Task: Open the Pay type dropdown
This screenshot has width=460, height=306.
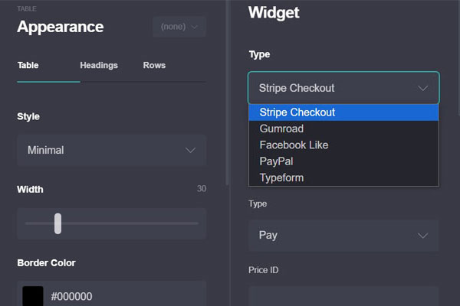Action: pyautogui.click(x=343, y=236)
